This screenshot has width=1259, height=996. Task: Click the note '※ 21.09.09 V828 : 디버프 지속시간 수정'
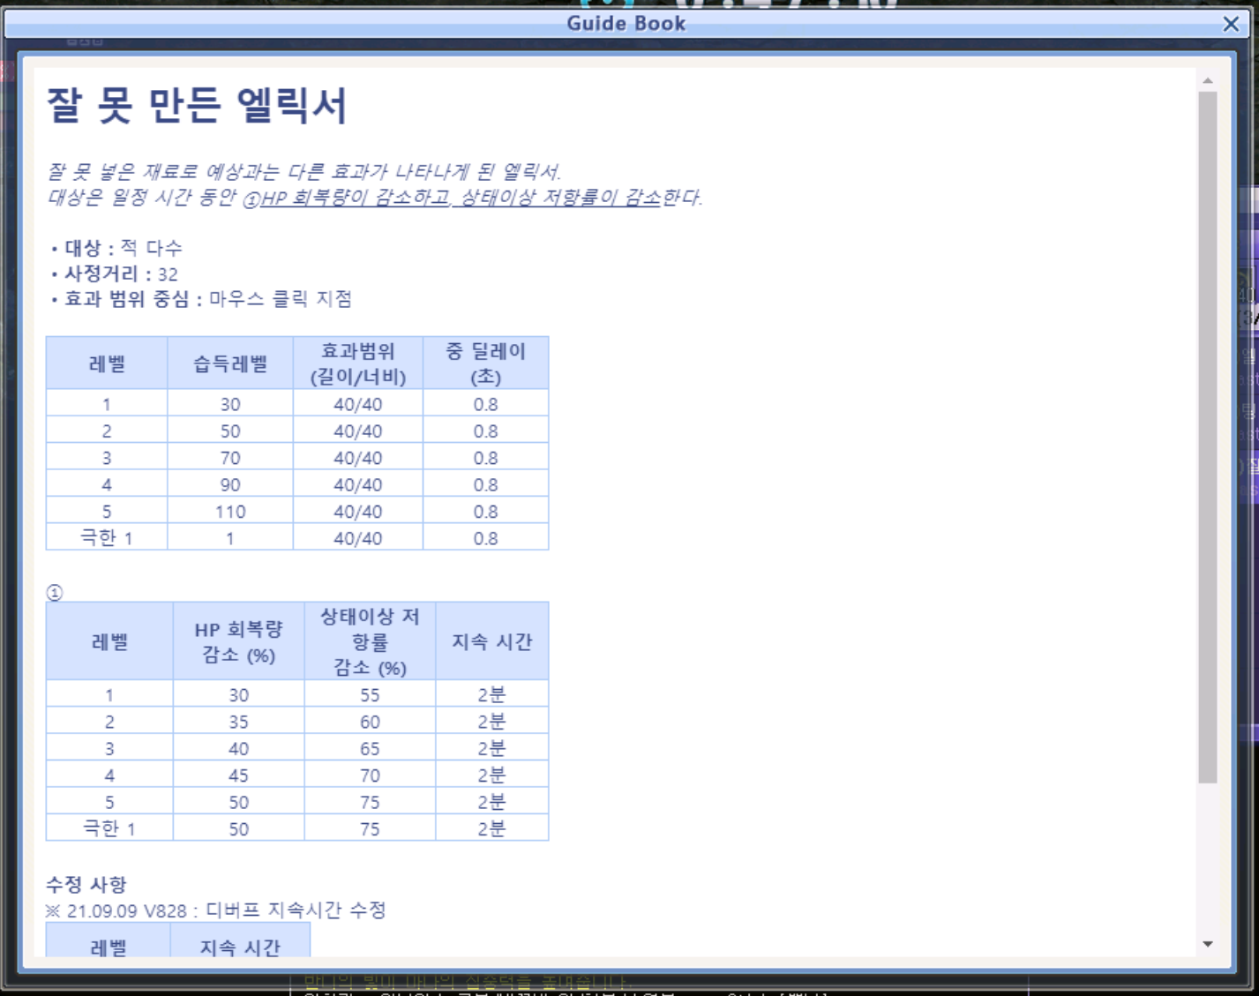216,910
